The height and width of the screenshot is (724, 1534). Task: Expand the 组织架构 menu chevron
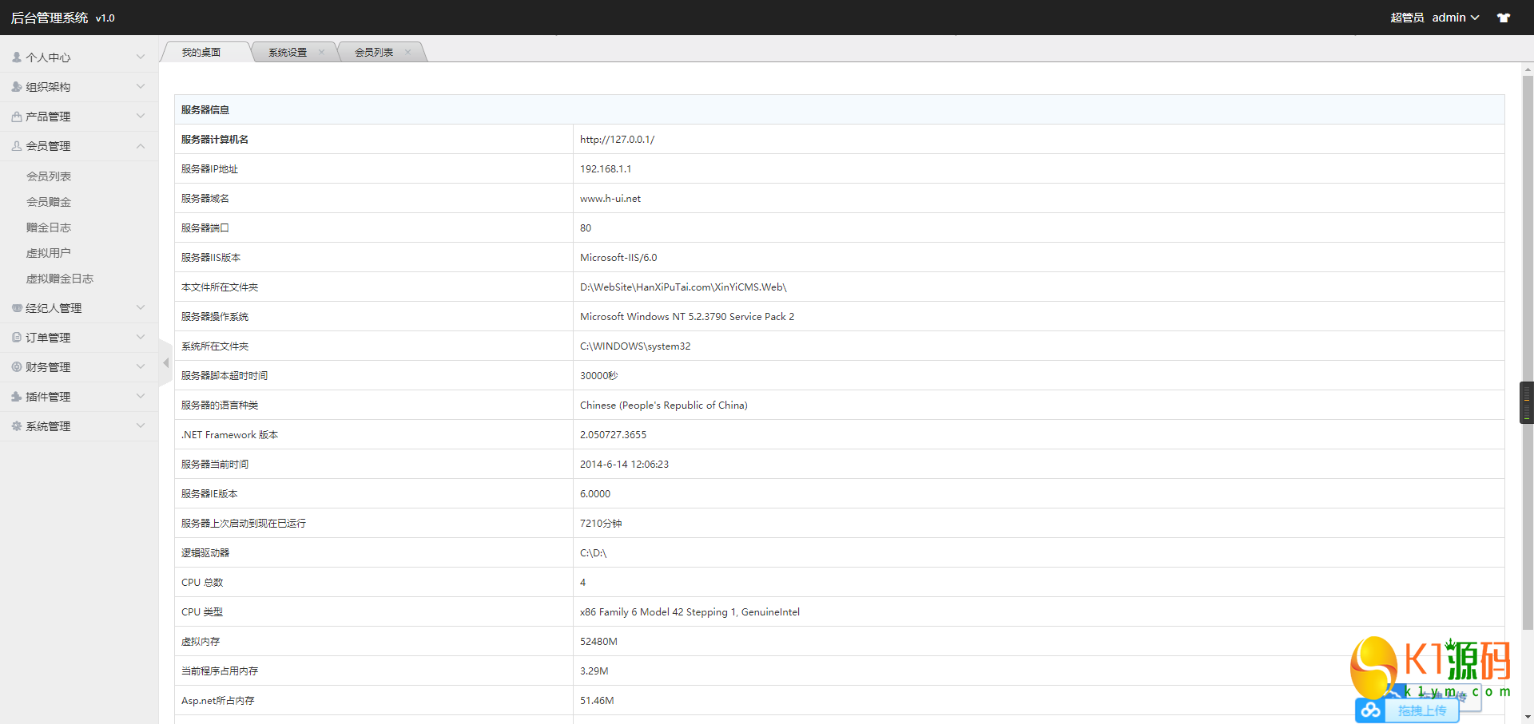pos(141,87)
